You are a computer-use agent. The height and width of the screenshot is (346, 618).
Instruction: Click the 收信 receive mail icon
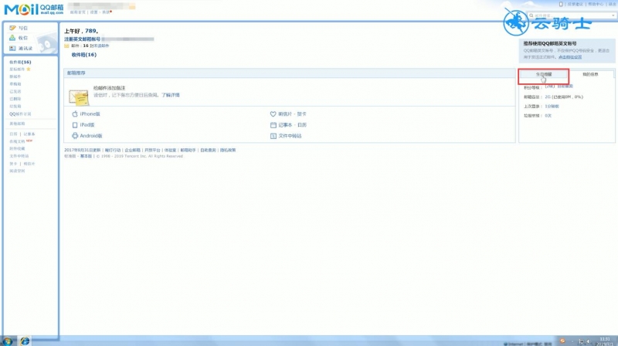12,38
